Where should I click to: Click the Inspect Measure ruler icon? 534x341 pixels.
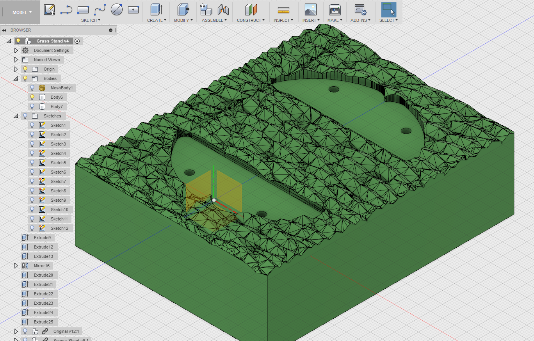coord(283,10)
